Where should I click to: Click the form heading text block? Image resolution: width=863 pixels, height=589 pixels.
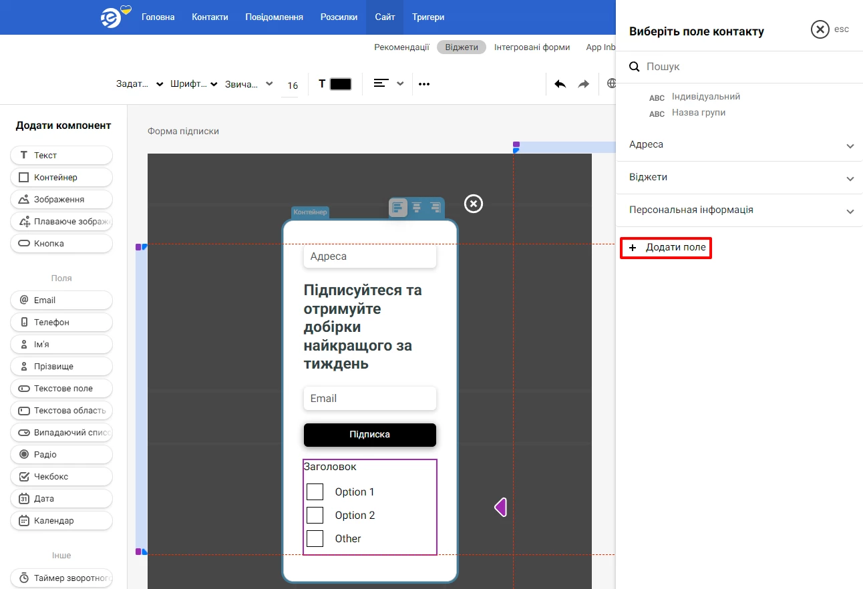(x=370, y=327)
